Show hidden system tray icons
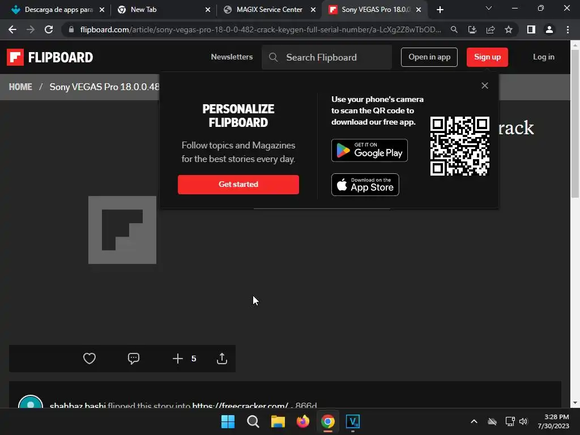This screenshot has height=435, width=580. [x=474, y=421]
